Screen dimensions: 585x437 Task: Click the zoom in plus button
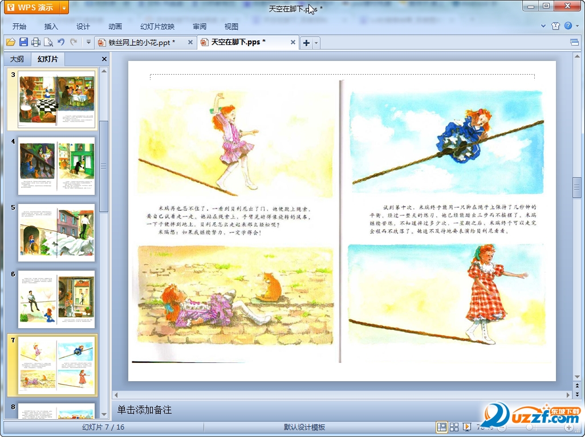[568, 427]
